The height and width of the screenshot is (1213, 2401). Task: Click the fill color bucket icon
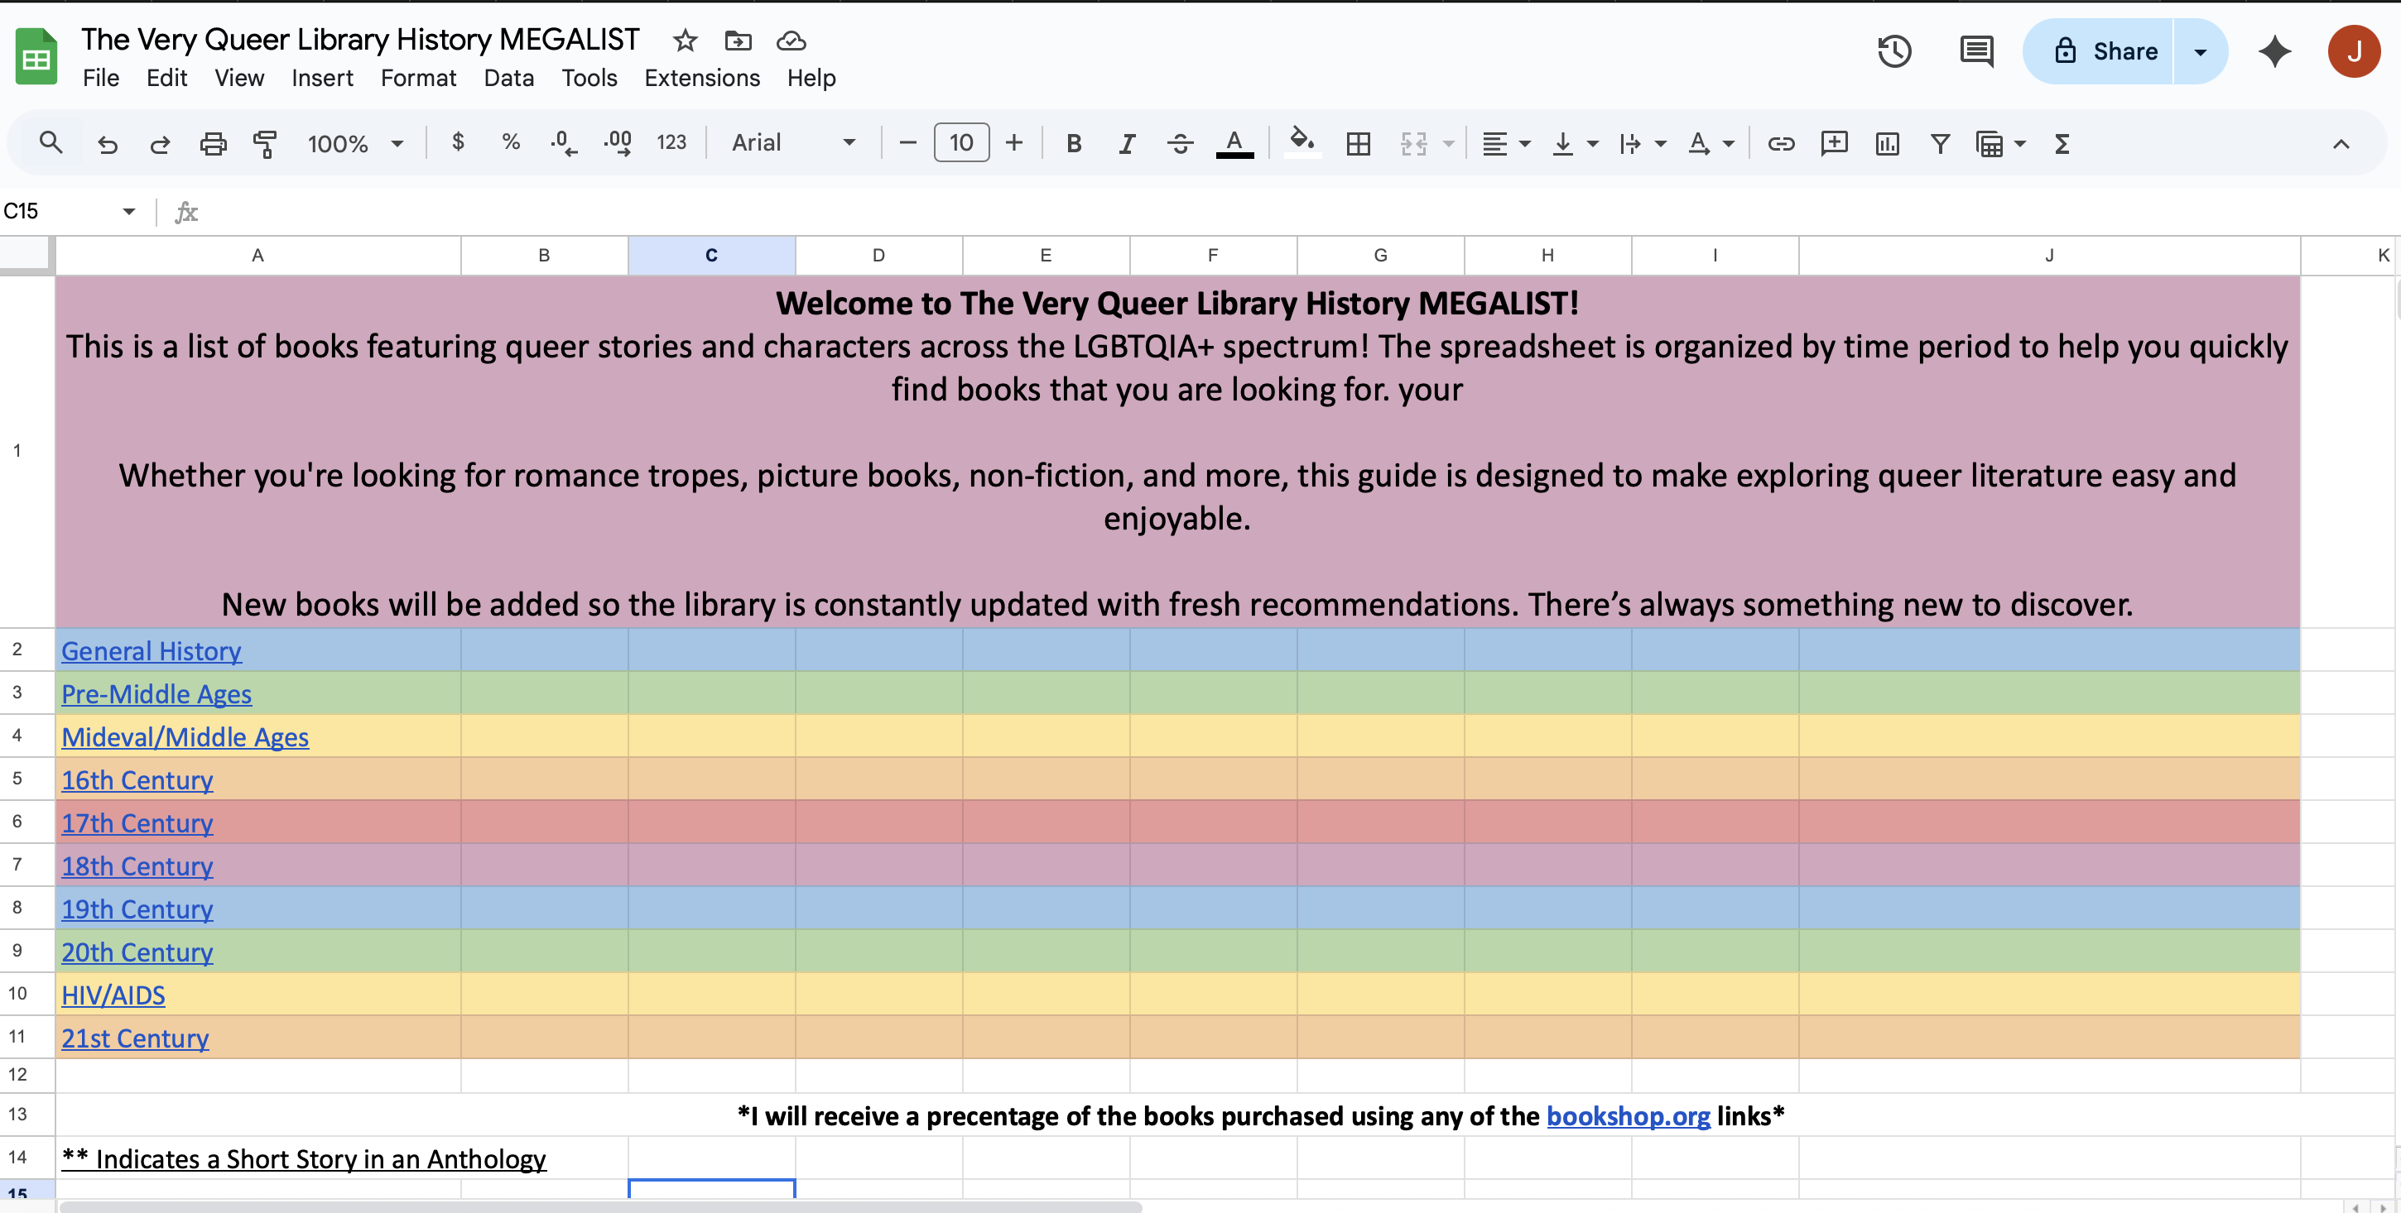[x=1302, y=143]
